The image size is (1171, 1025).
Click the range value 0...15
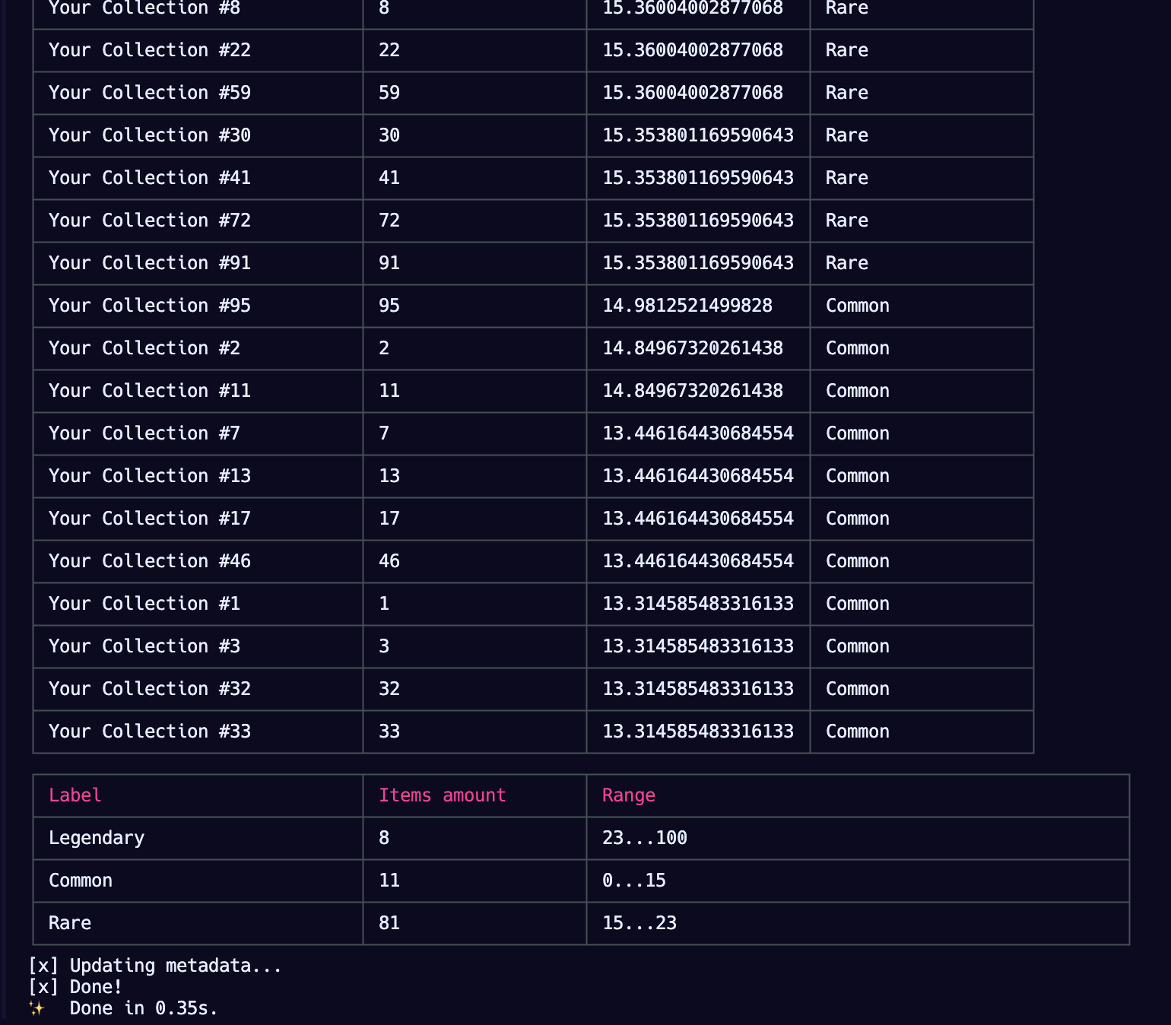tap(634, 881)
